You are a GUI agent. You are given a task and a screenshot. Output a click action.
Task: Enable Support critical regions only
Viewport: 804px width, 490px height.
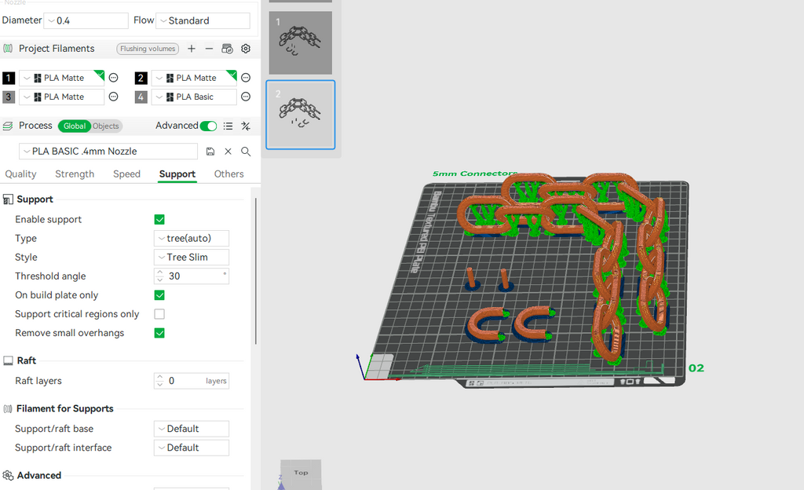pyautogui.click(x=159, y=314)
